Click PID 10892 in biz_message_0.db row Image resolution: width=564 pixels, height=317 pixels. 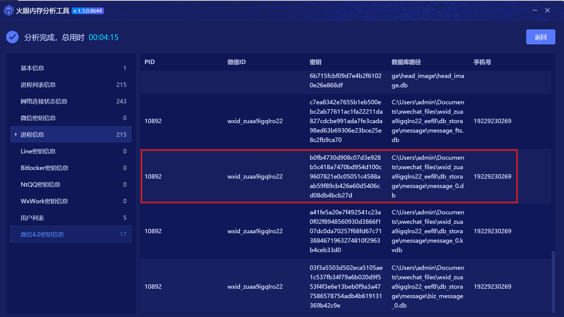tap(153, 286)
